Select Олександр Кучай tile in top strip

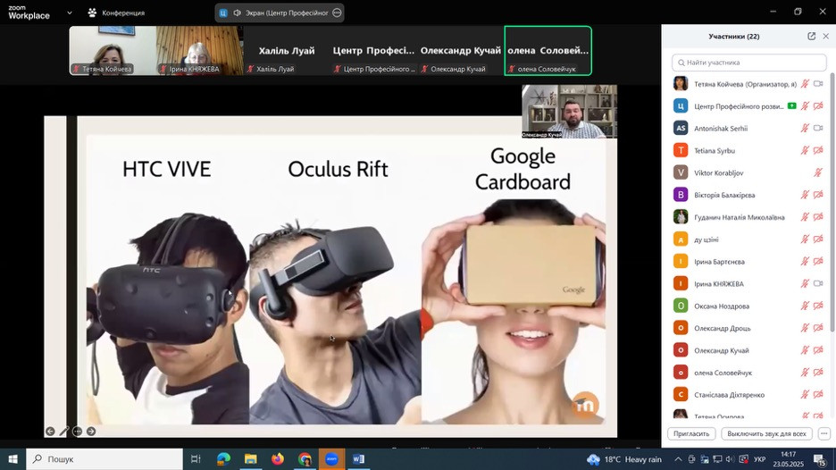461,51
